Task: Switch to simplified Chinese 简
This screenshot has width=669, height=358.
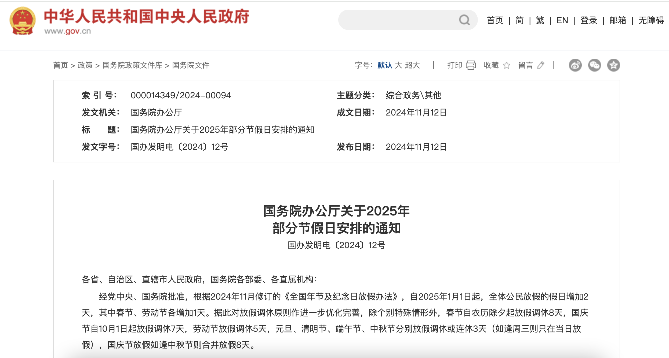Action: [520, 20]
